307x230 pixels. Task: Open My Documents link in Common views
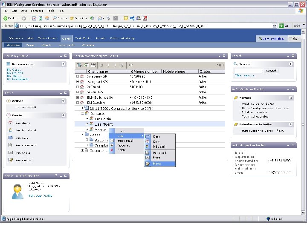18,79
